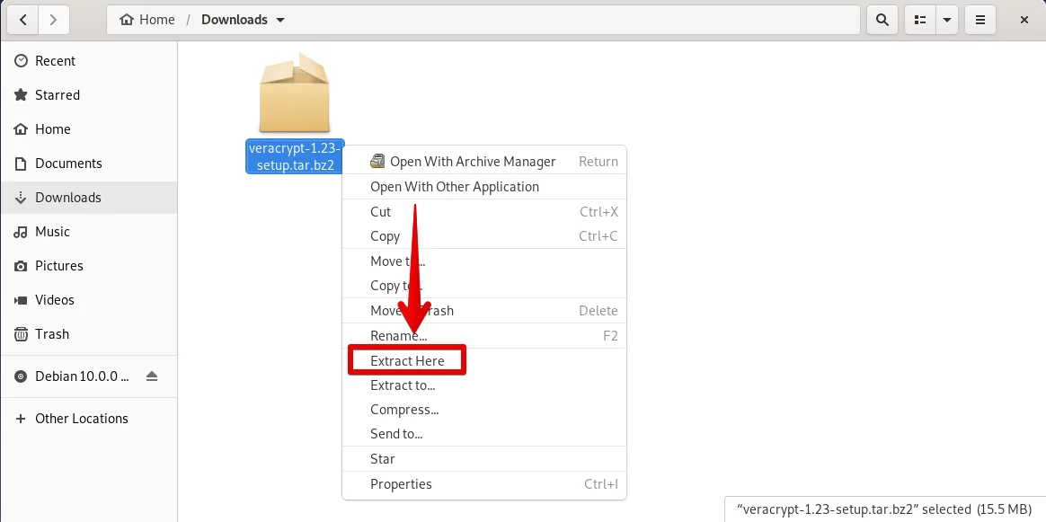Open the search magnifier button
The height and width of the screenshot is (522, 1046).
pyautogui.click(x=882, y=20)
